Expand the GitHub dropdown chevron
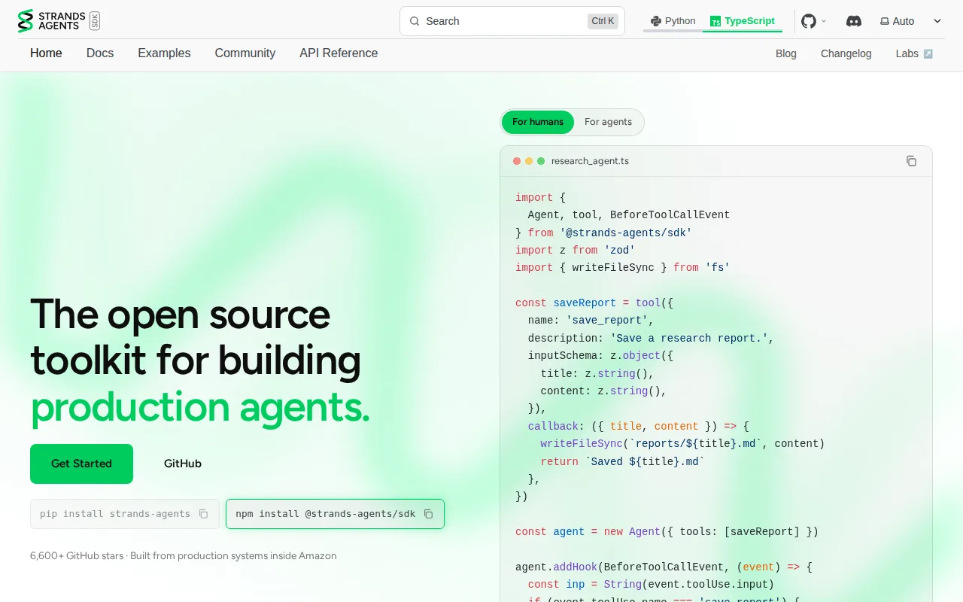Viewport: 963px width, 602px height. 824,21
